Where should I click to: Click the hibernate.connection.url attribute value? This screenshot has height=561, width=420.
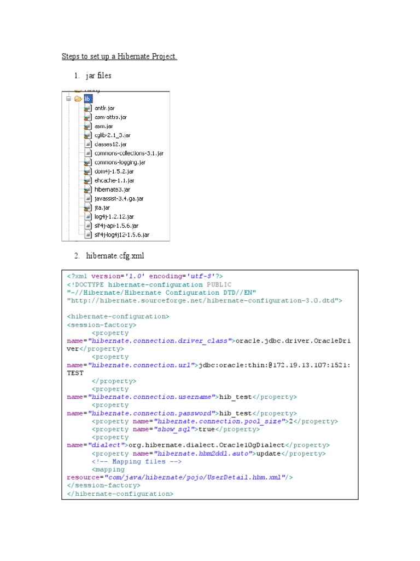(141, 365)
